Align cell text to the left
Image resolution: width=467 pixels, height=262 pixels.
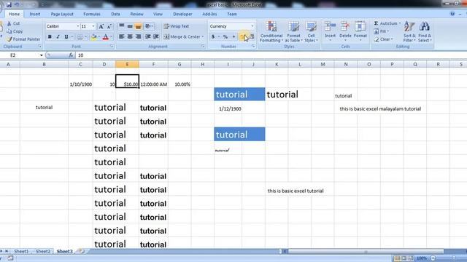click(122, 36)
